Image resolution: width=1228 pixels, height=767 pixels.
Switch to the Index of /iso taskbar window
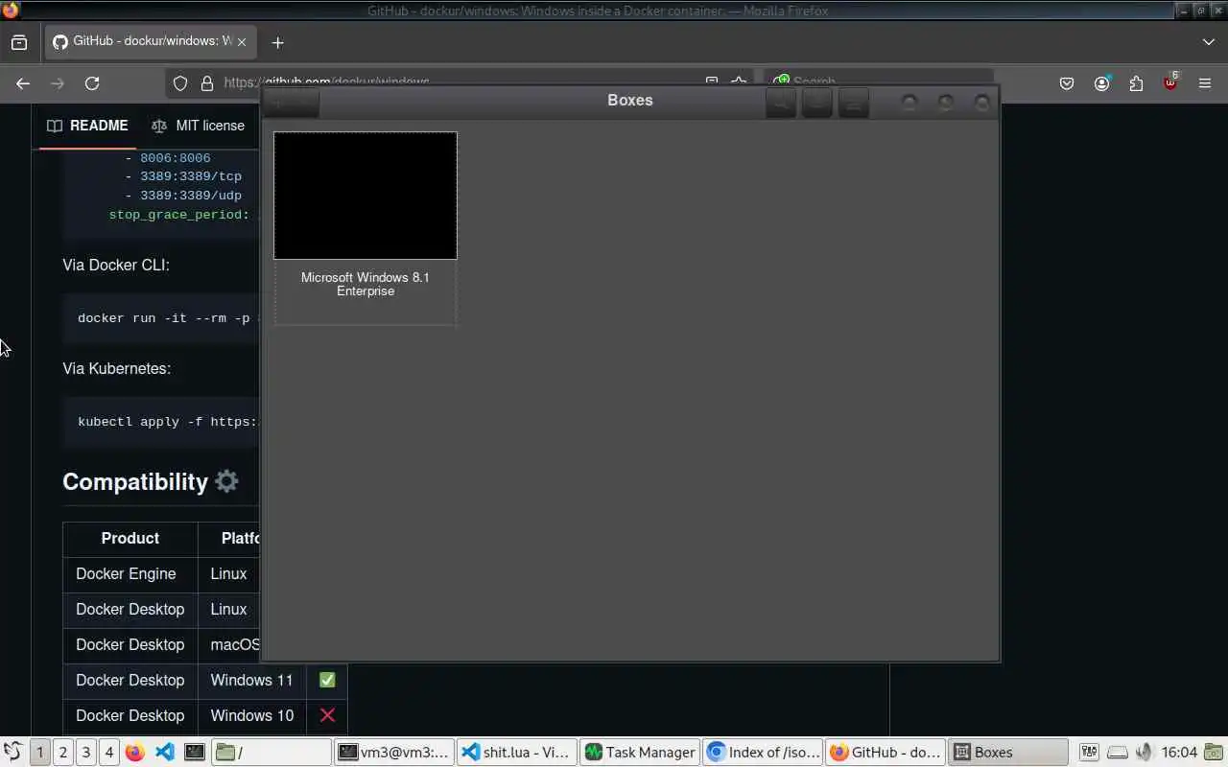pyautogui.click(x=763, y=753)
